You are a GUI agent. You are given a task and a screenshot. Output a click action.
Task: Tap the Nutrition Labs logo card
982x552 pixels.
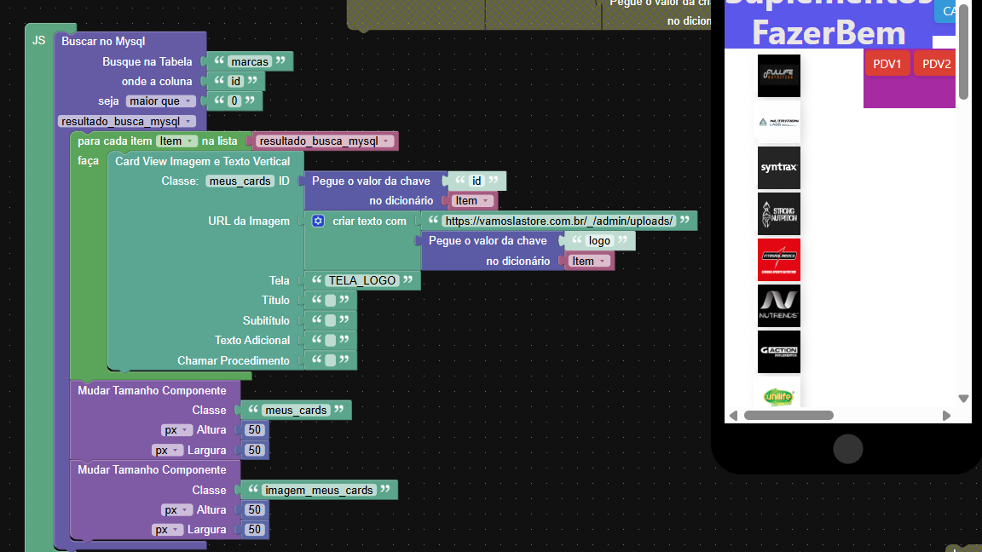(778, 122)
